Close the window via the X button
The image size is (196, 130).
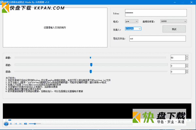[x=191, y=2]
